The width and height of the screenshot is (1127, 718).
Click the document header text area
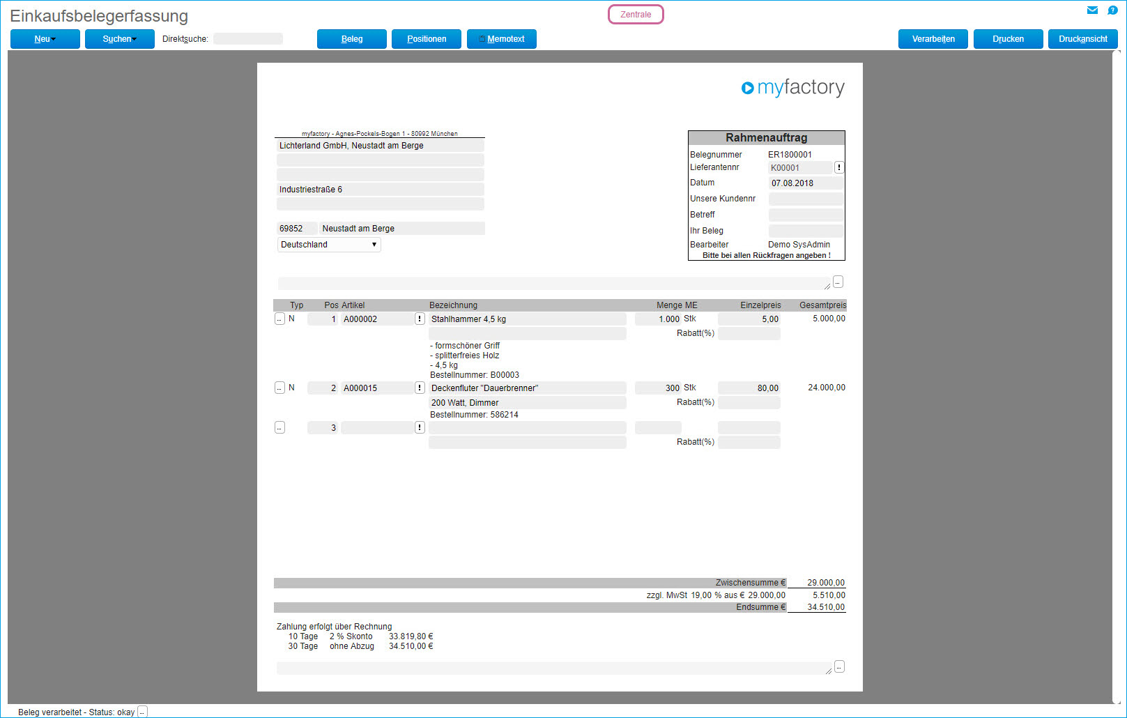pos(554,283)
